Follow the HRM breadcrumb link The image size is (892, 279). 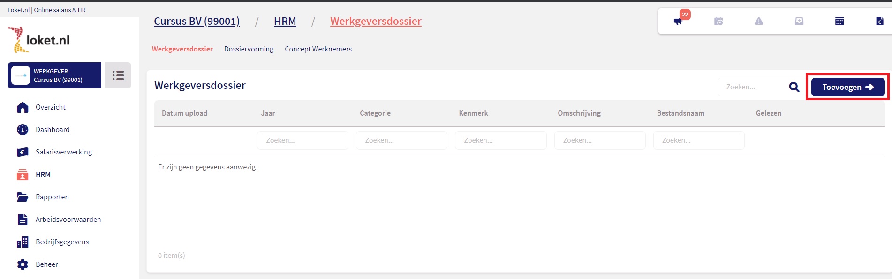tap(285, 21)
